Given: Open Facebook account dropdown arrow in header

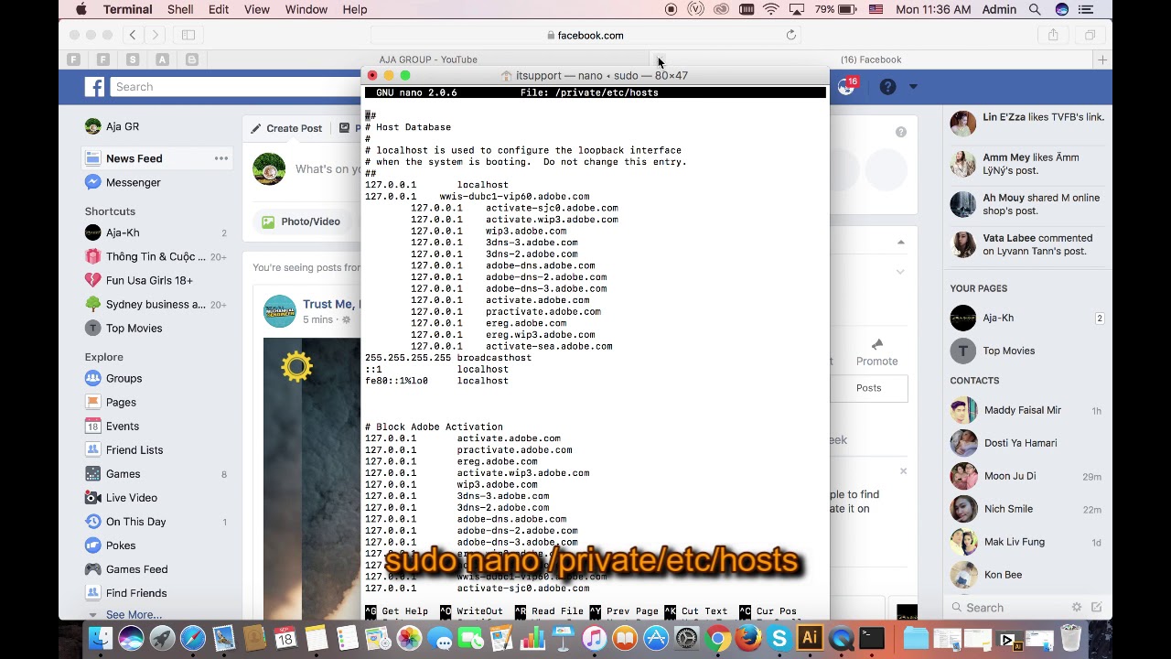Looking at the screenshot, I should click(912, 87).
